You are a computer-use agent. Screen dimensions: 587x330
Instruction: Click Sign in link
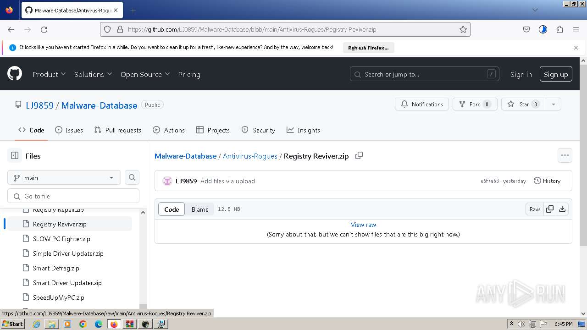coord(521,74)
